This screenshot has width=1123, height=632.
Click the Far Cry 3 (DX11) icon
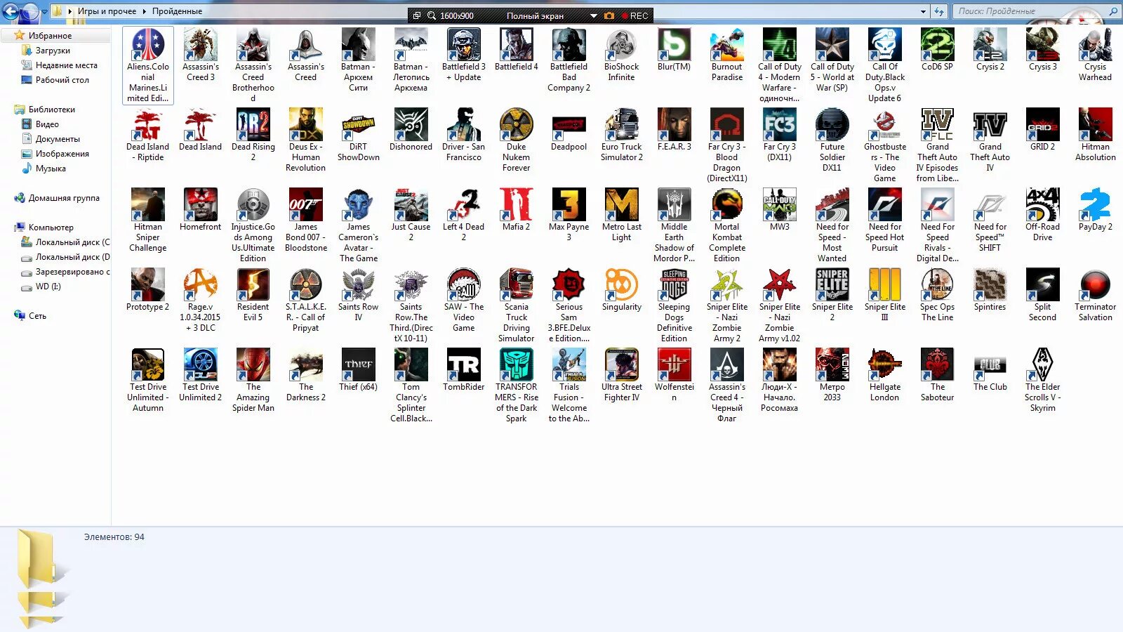779,125
